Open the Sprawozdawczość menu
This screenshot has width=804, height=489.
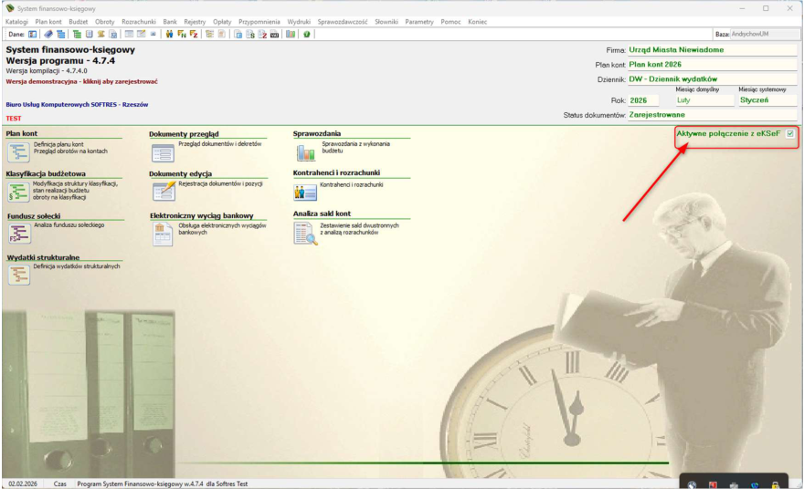coord(342,22)
